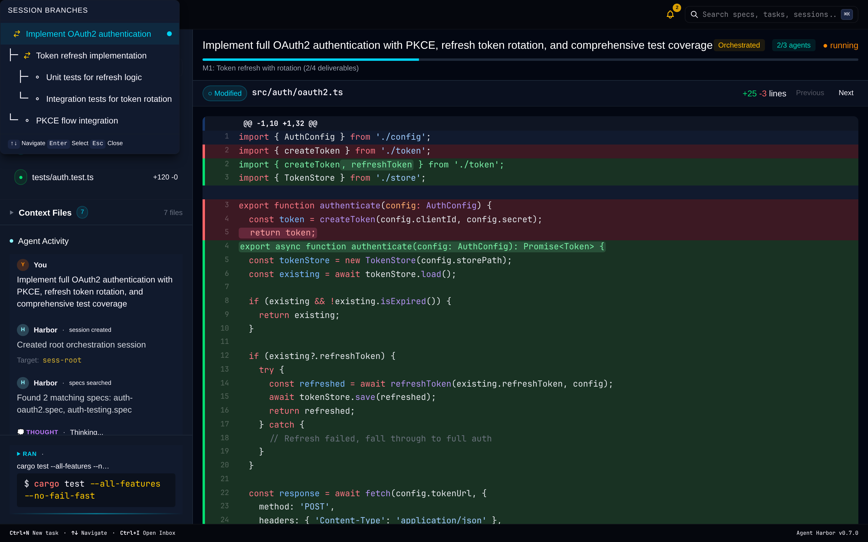
Task: Select Integration tests for token rotation branch
Action: pos(90,99)
